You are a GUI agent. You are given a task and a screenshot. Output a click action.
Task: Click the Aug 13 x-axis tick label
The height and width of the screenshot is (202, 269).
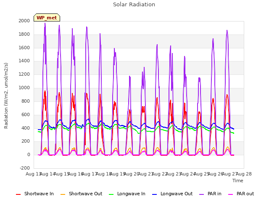(x=34, y=174)
